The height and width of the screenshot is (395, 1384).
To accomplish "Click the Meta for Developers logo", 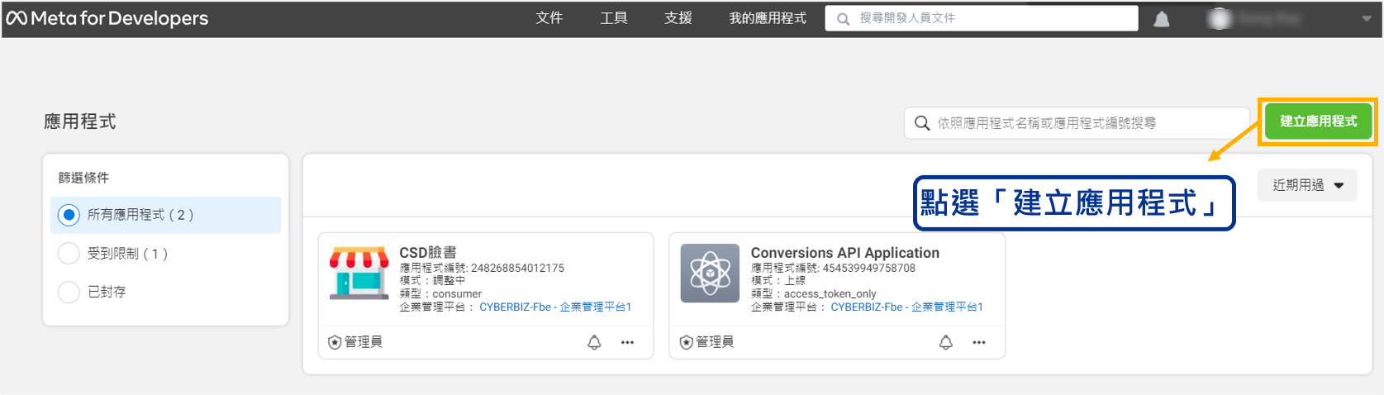I will [107, 18].
